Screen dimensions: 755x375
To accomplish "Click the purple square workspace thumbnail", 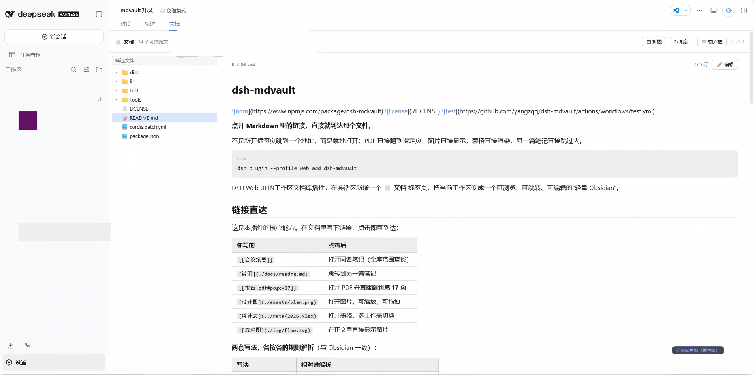I will 28,121.
